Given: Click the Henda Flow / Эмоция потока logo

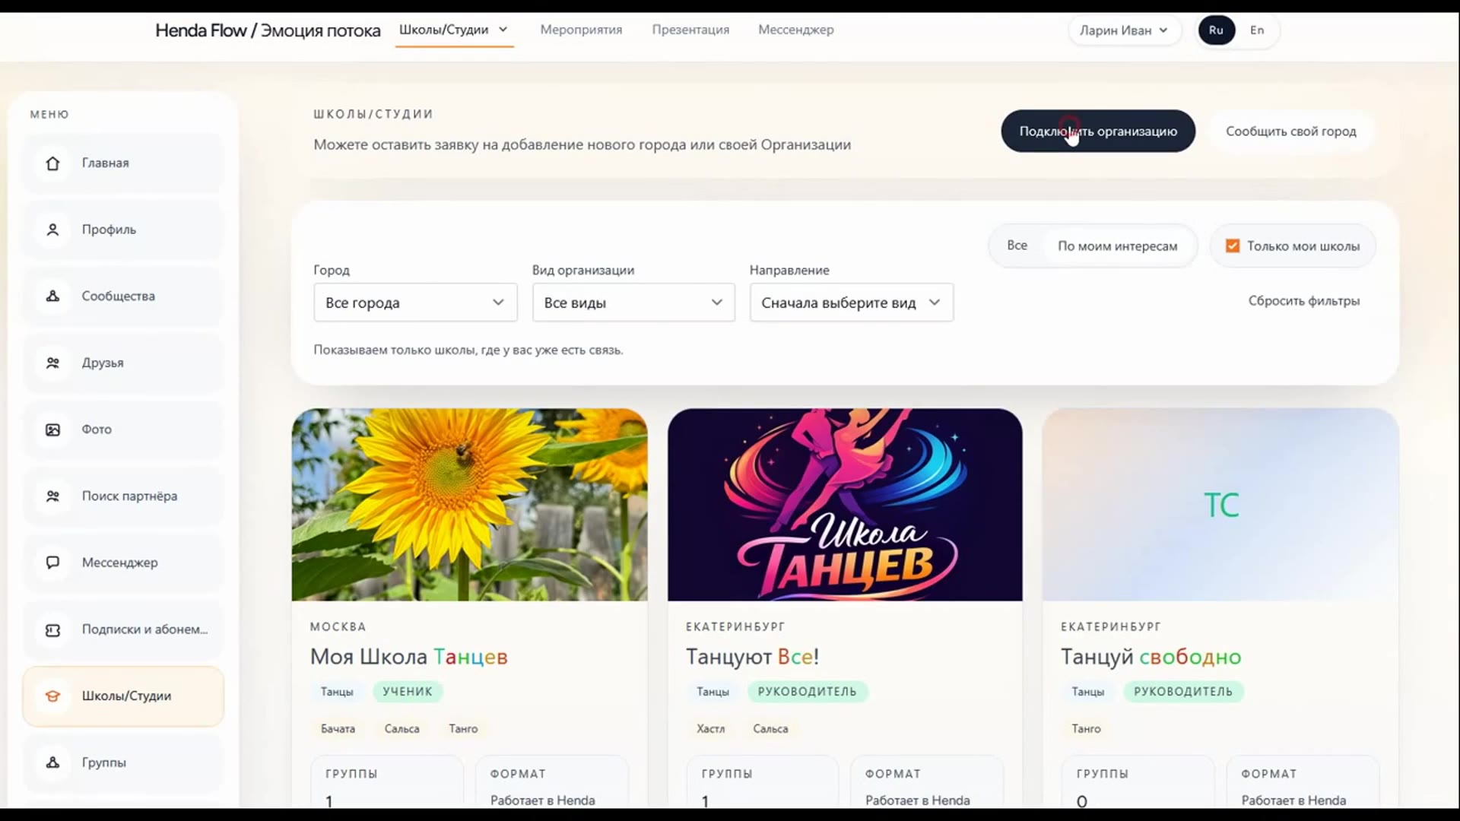Looking at the screenshot, I should 268,30.
